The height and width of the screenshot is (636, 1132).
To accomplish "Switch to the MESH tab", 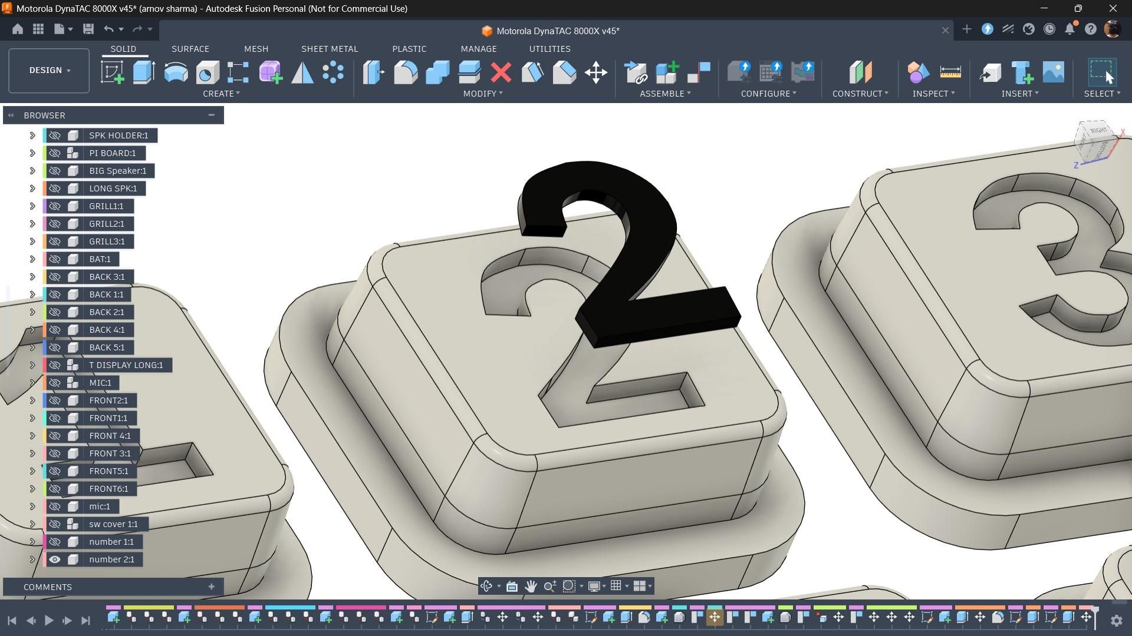I will click(x=256, y=49).
